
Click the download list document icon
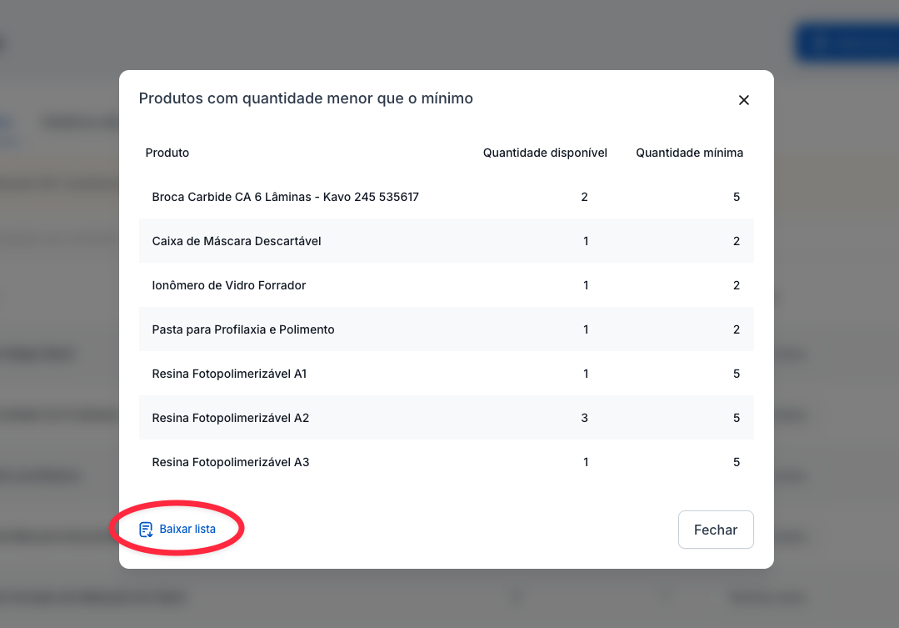click(x=146, y=530)
